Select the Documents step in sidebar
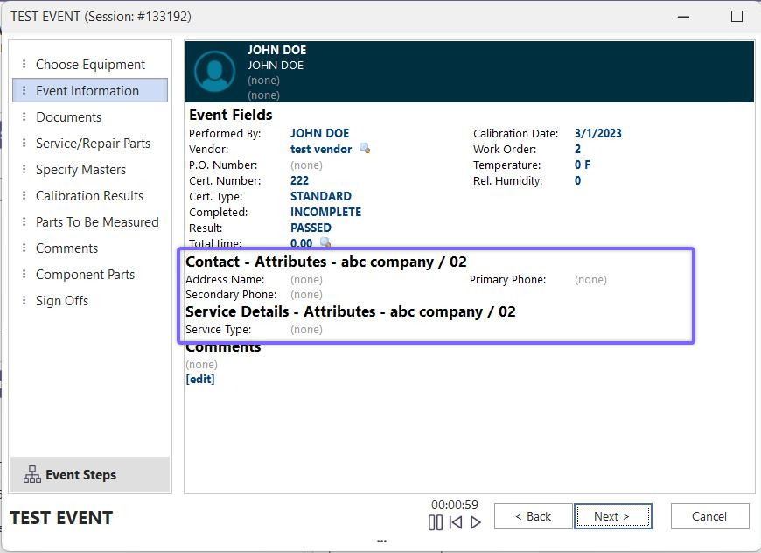Screen dimensions: 761x553 click(68, 117)
